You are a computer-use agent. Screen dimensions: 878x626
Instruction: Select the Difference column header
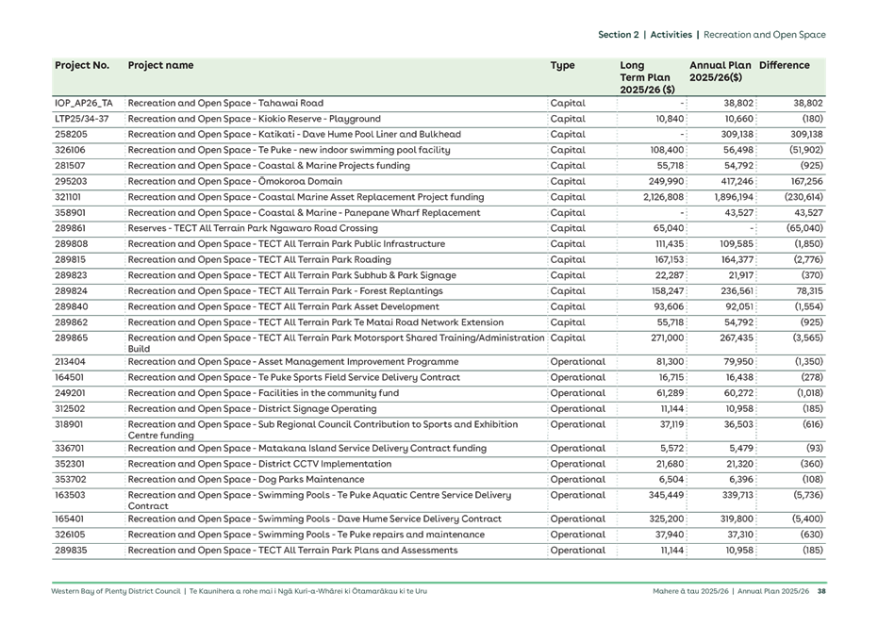[x=784, y=65]
